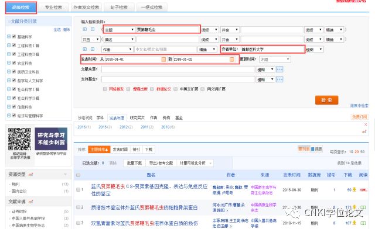Expand the 信息科技 category tree node
375x229 pixels.
pos(9,107)
